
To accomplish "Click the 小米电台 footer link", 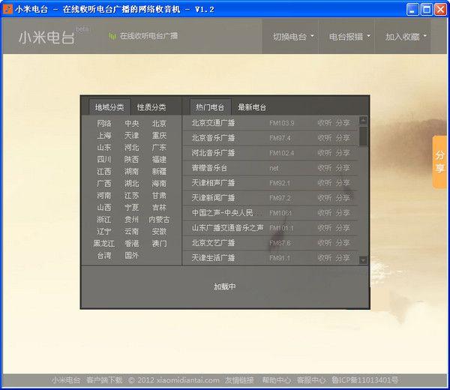I will (x=66, y=380).
